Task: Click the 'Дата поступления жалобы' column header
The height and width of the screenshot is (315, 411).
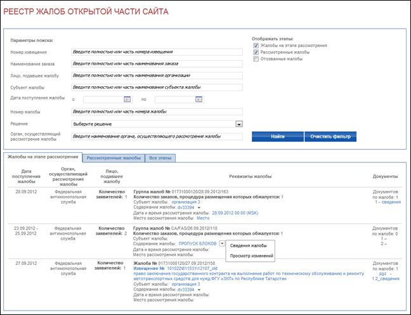Action: (x=26, y=176)
